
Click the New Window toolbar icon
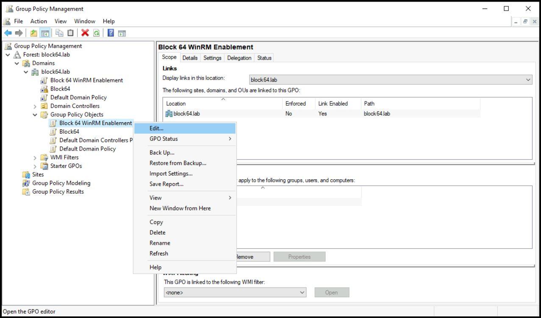tap(122, 33)
